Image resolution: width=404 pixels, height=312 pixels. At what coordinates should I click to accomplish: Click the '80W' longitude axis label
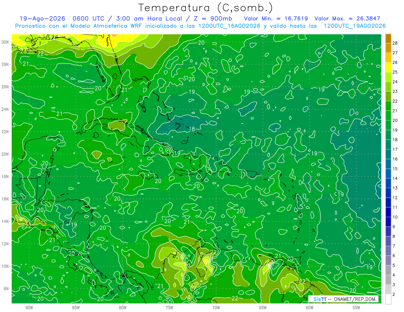(x=123, y=308)
